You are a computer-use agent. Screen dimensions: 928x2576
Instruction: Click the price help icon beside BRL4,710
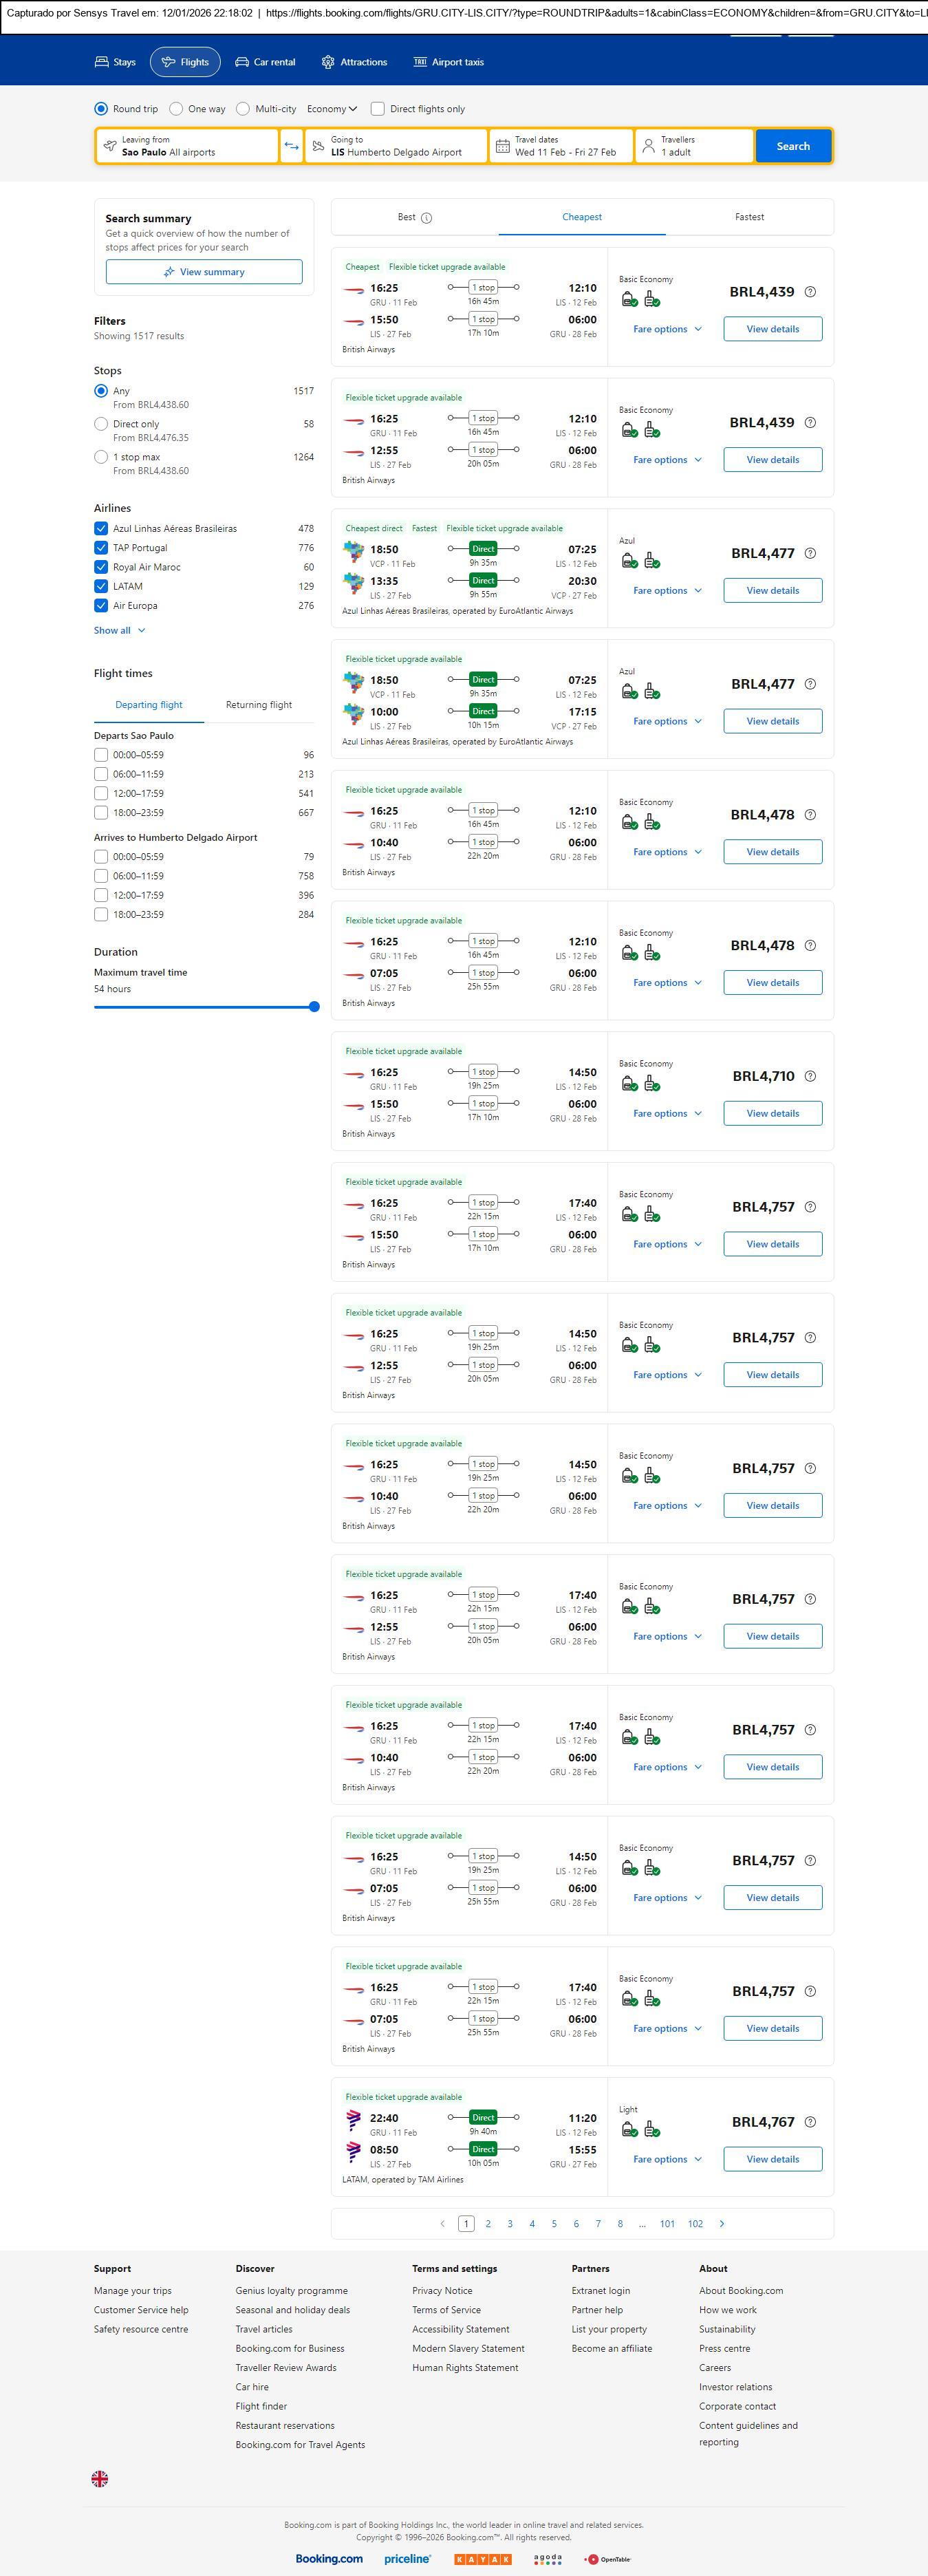[x=810, y=1076]
